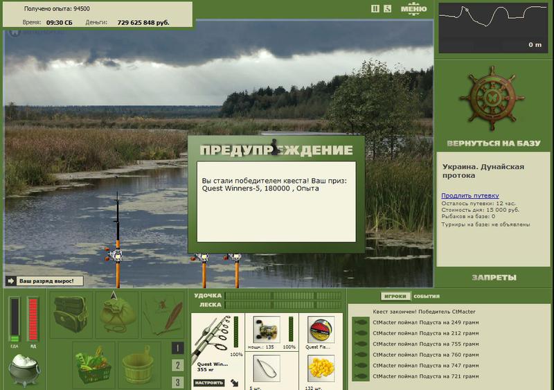Click the ship wheel return icon
Screen dimensions: 554x390
tap(492, 98)
